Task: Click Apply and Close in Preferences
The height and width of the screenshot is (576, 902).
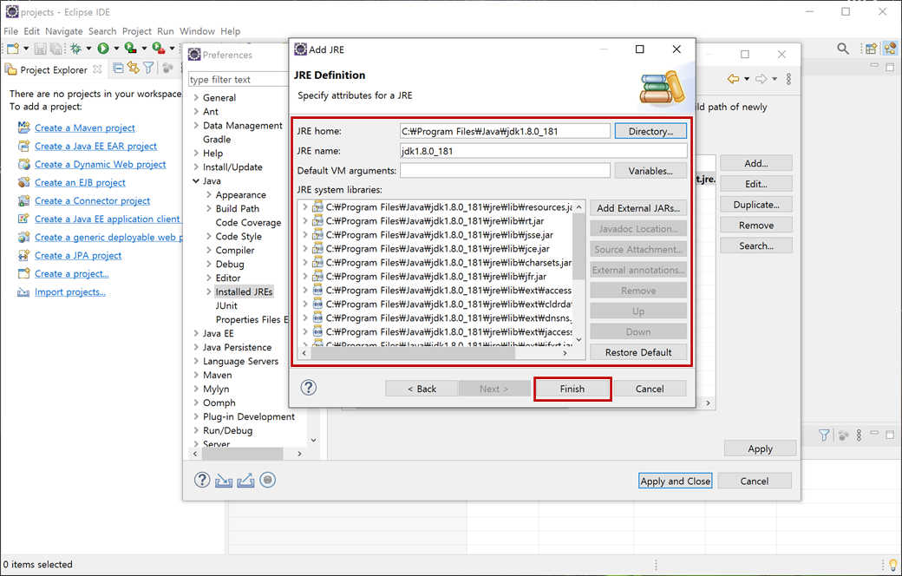Action: (x=676, y=481)
